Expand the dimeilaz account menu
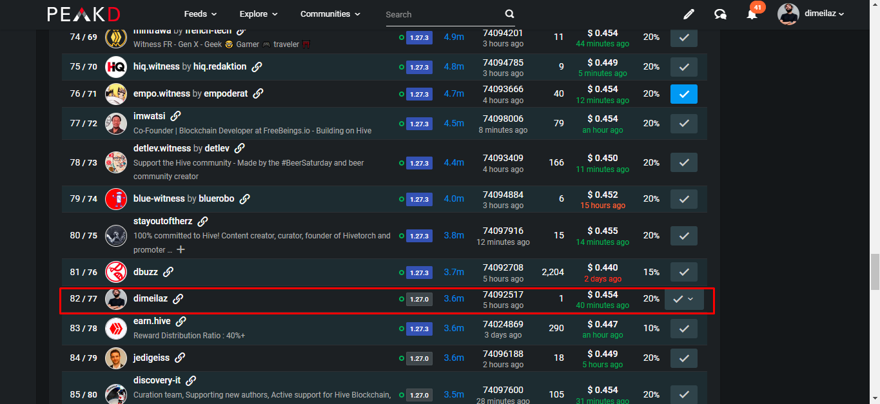The image size is (880, 404). (x=811, y=14)
